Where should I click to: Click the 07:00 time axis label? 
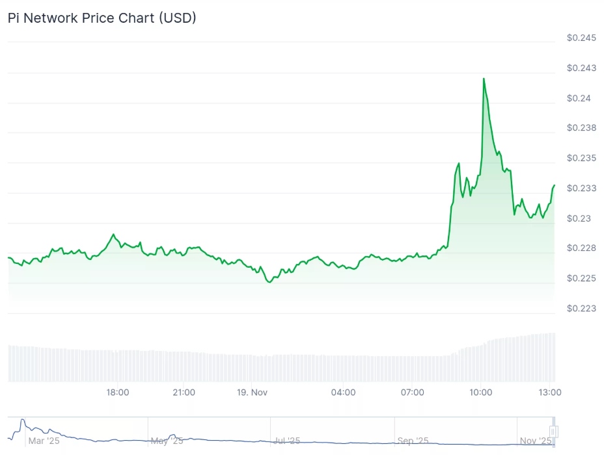[x=412, y=393]
